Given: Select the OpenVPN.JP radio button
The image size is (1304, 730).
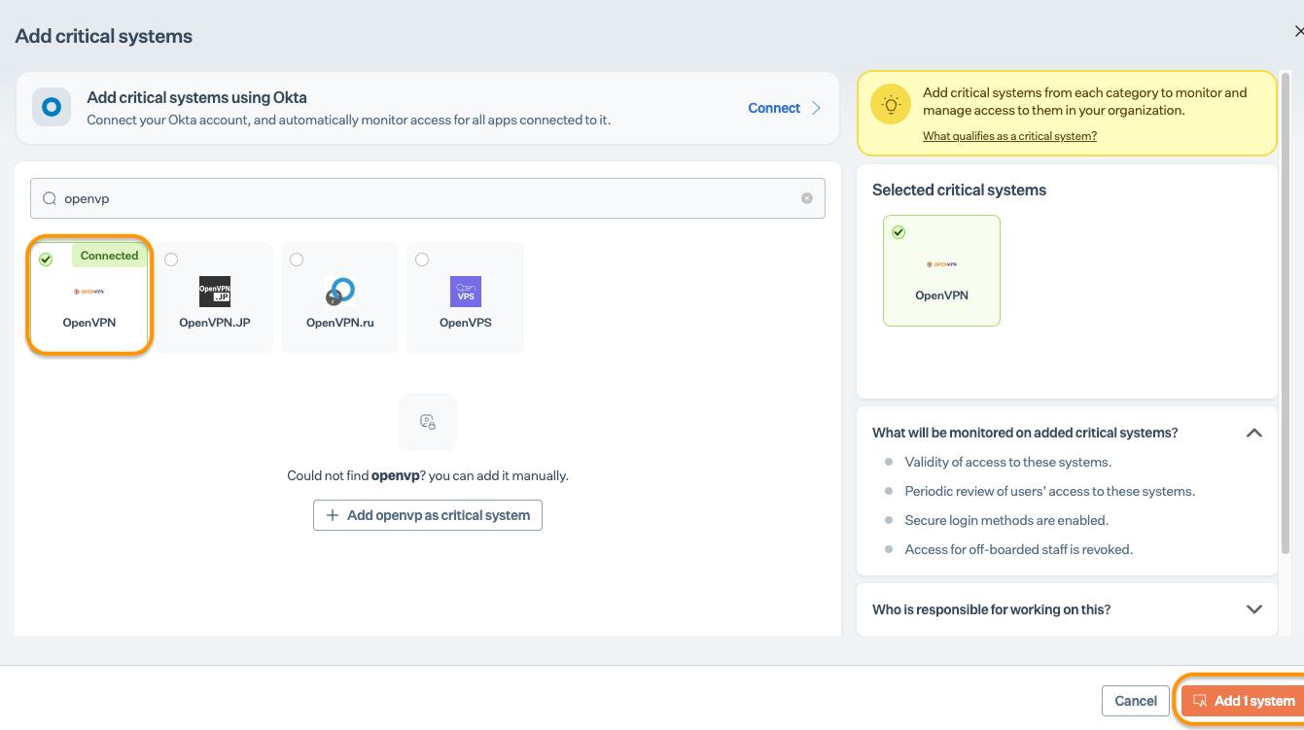Looking at the screenshot, I should tap(171, 260).
